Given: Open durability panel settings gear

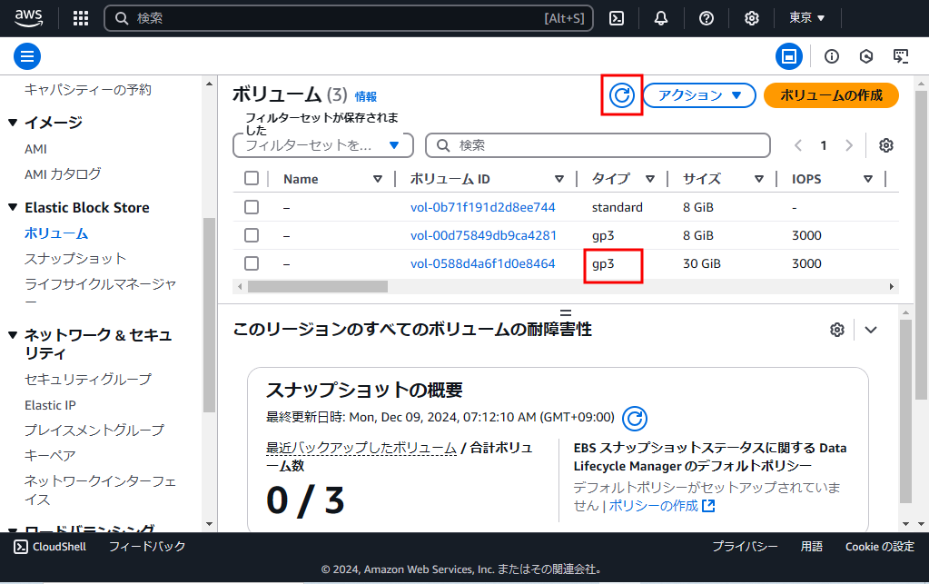Looking at the screenshot, I should click(836, 330).
